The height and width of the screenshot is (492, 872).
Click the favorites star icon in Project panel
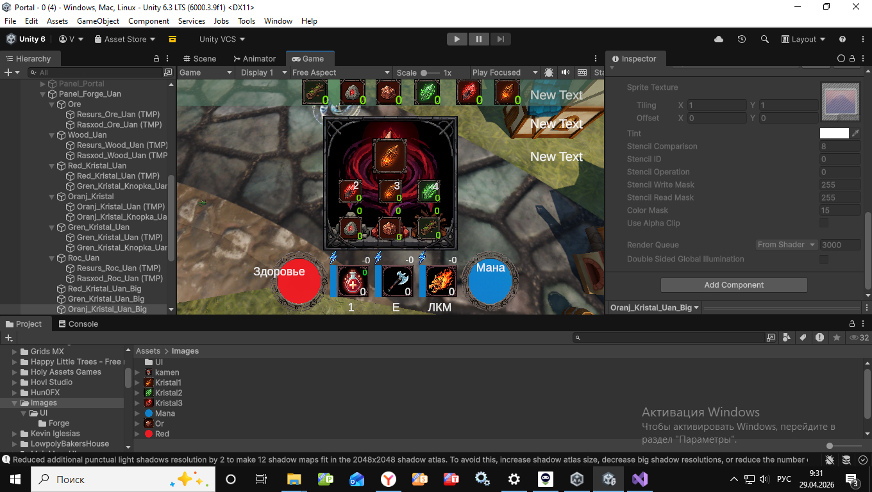(836, 338)
